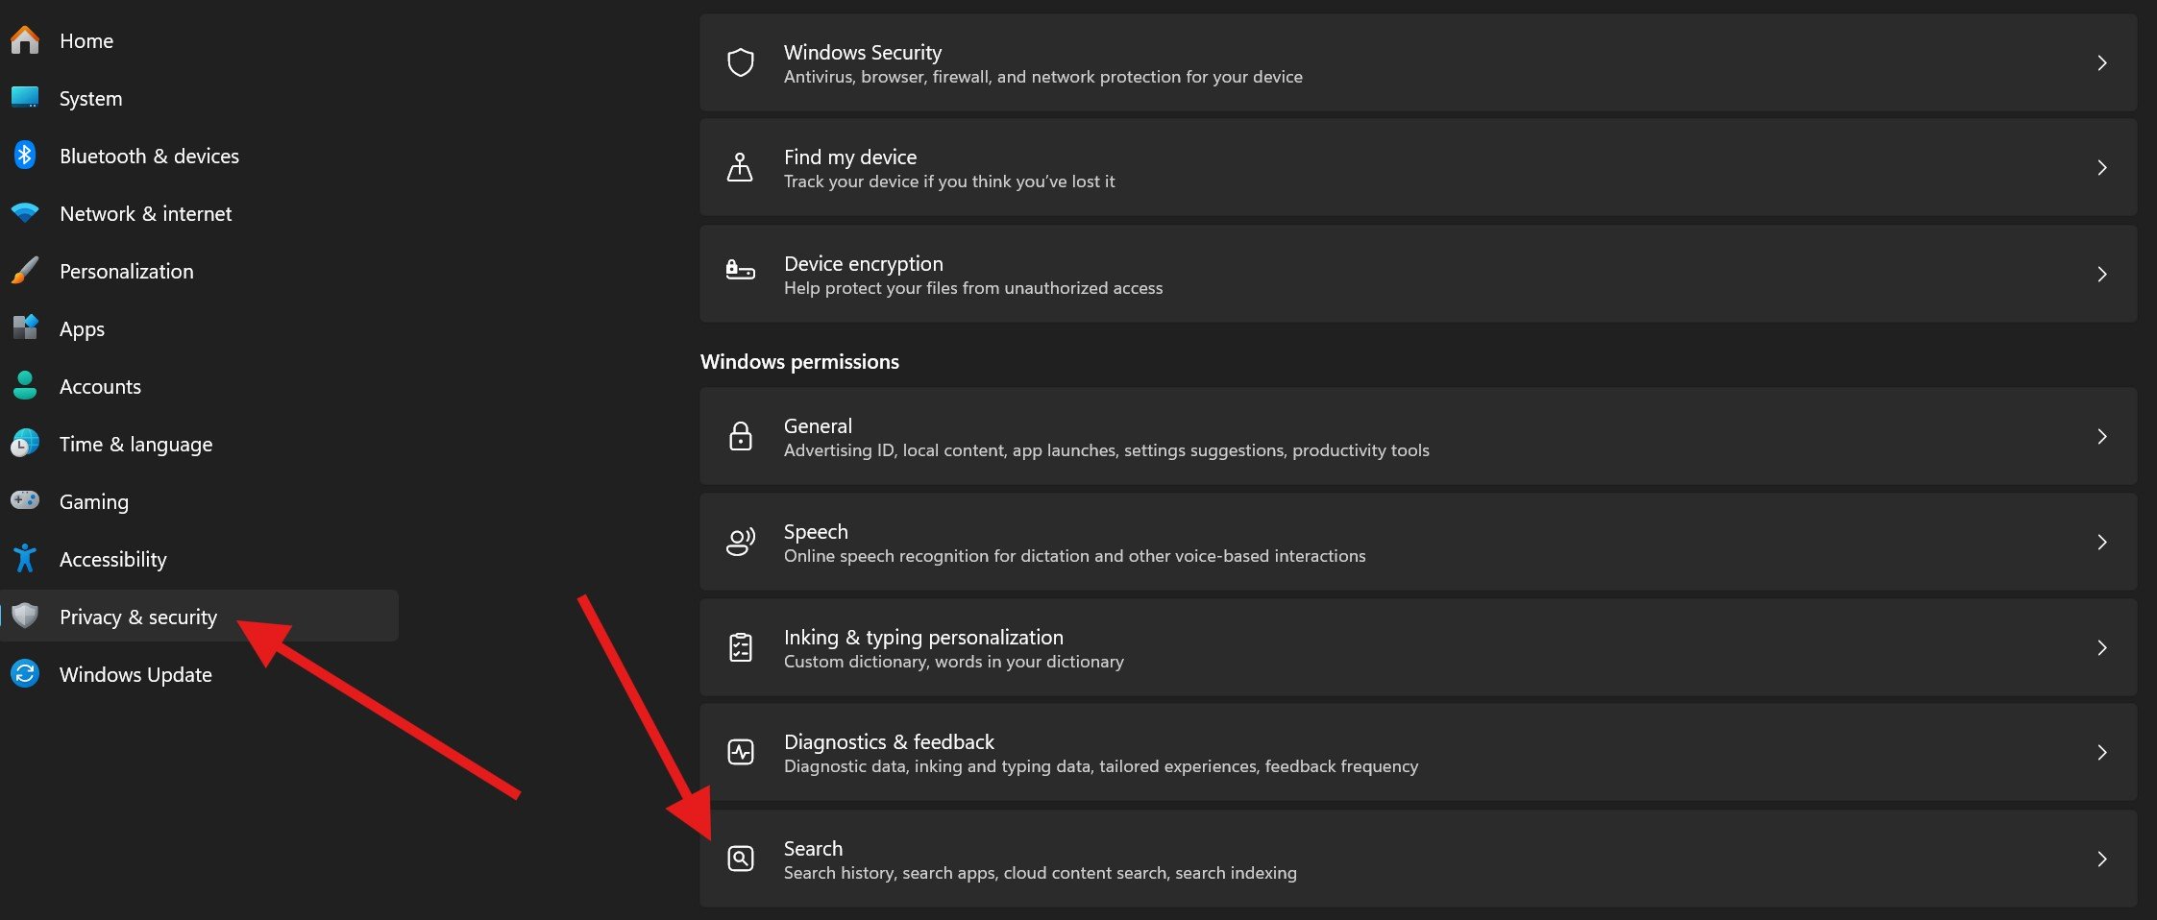The height and width of the screenshot is (920, 2157).
Task: Expand the Speech chevron
Action: coord(2102,542)
